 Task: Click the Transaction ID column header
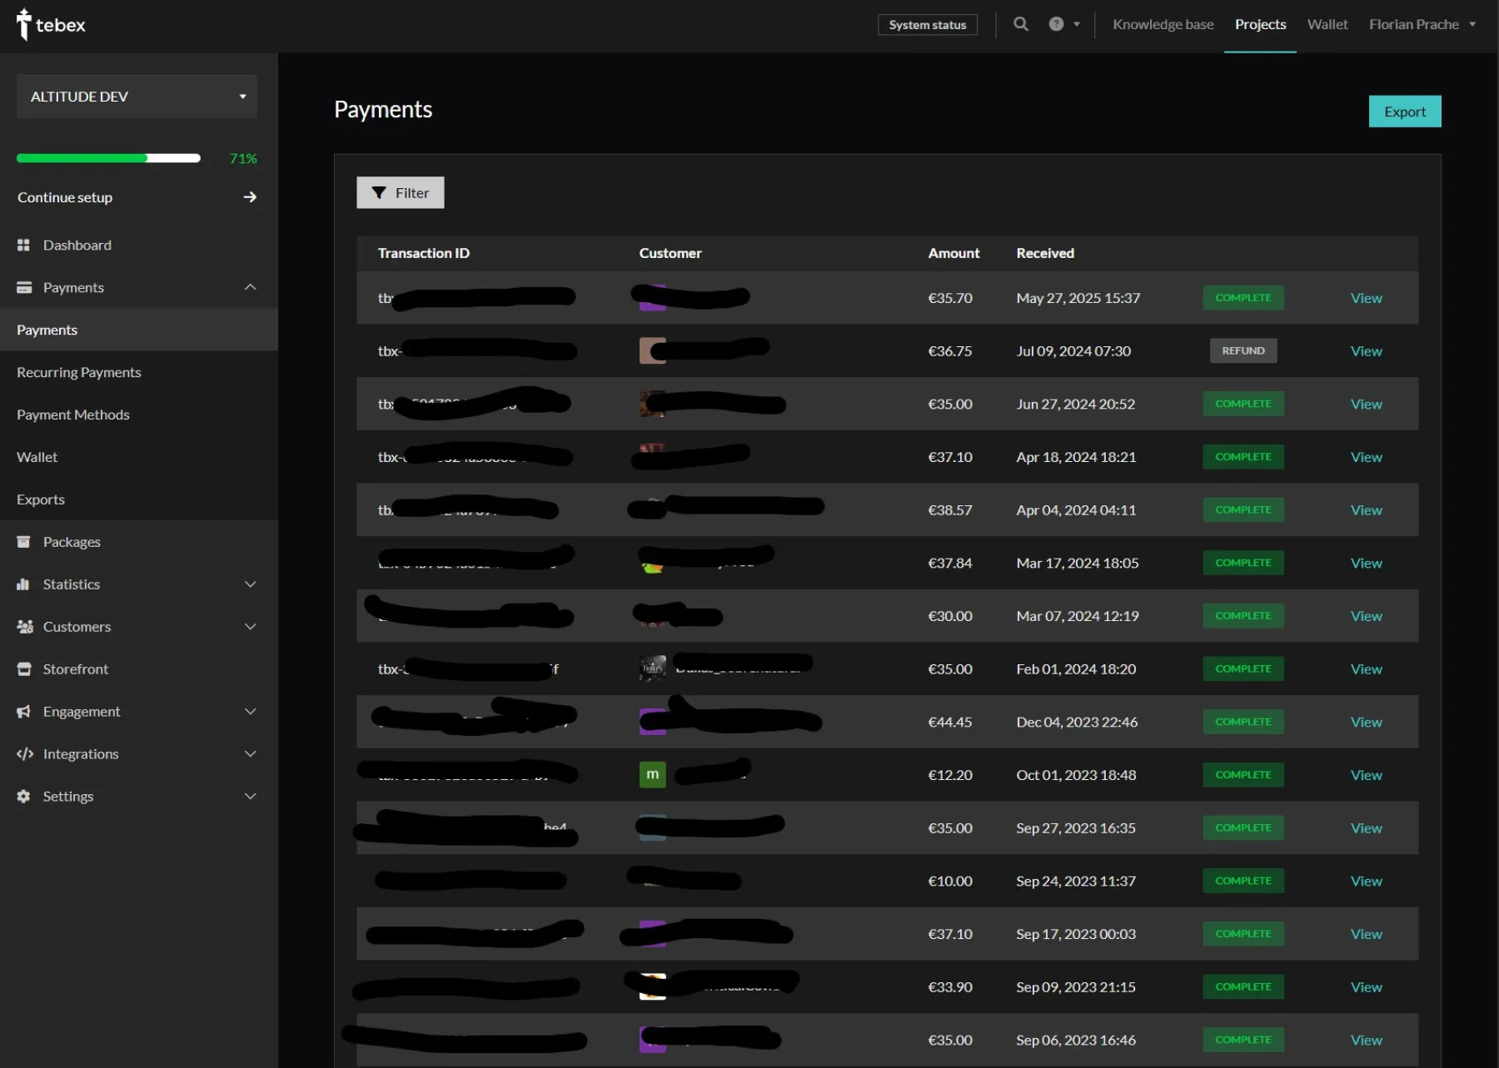[423, 253]
